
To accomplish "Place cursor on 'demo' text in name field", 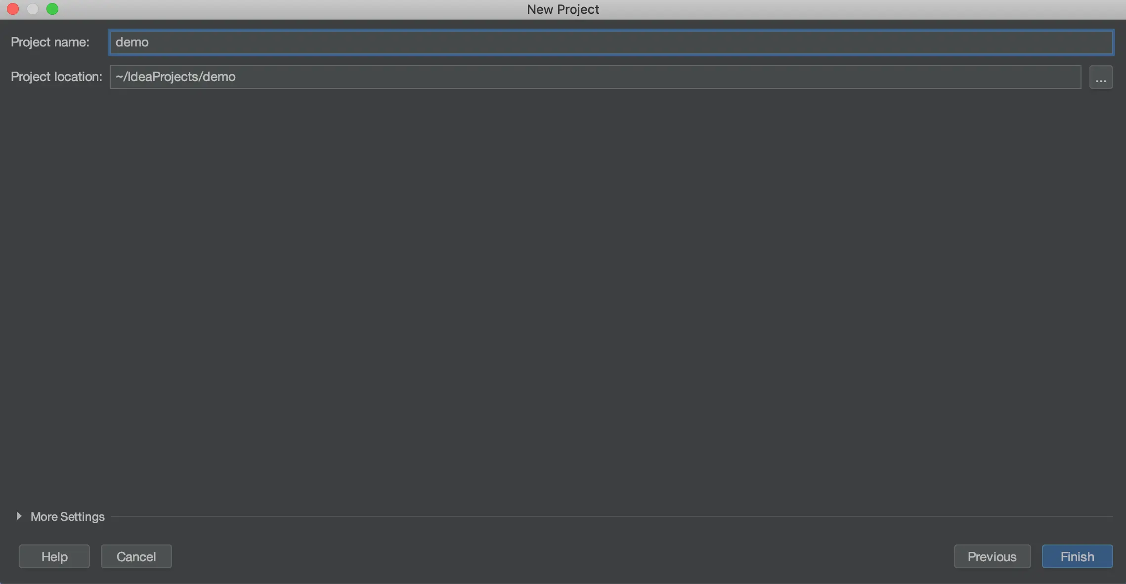I will 132,42.
